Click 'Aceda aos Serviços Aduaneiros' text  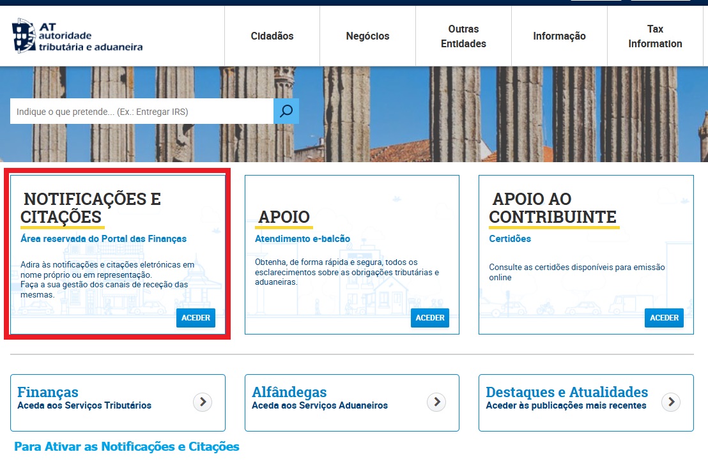click(x=319, y=405)
